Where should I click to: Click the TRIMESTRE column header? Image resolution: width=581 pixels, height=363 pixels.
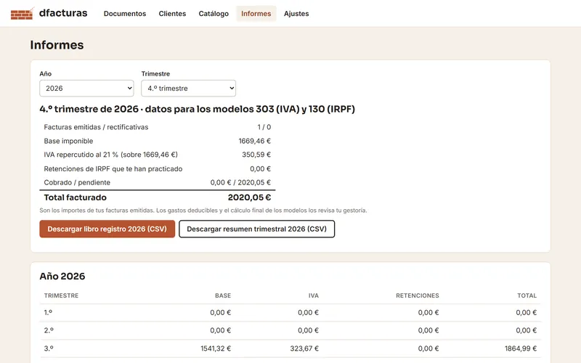point(61,295)
